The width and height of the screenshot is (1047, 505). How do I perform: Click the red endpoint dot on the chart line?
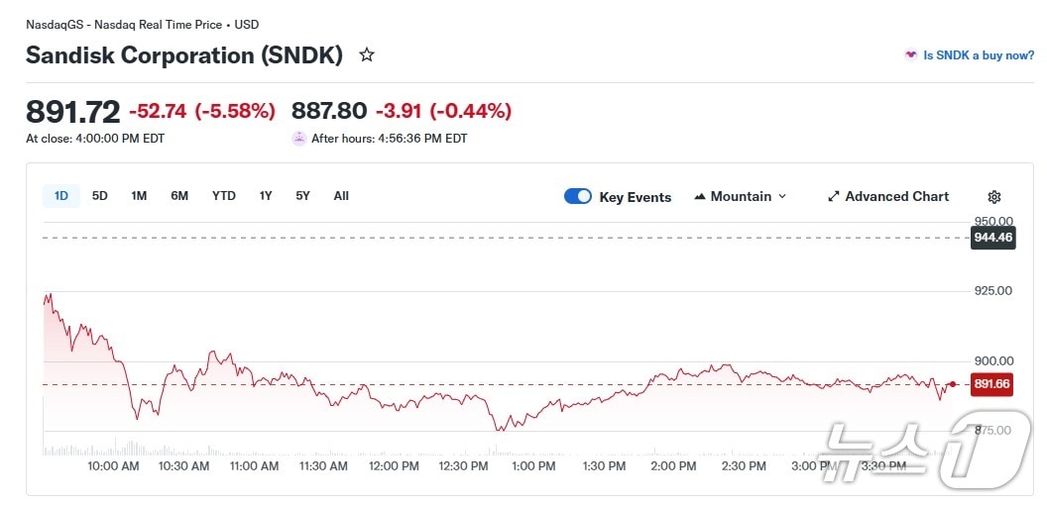coord(953,384)
